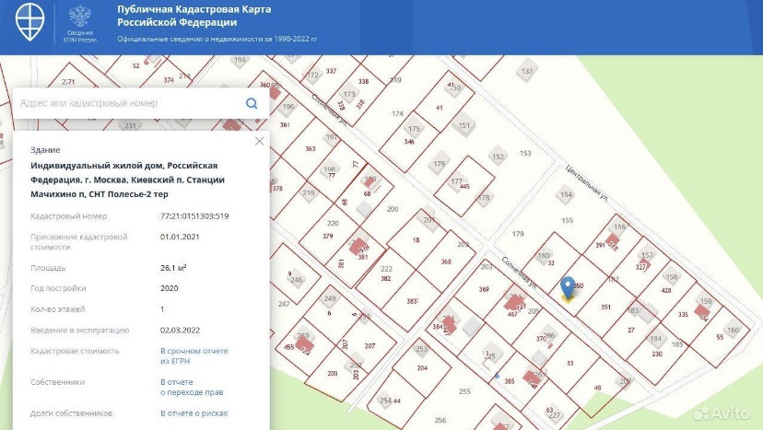Click the blue map pin marker
The width and height of the screenshot is (763, 430).
(568, 286)
